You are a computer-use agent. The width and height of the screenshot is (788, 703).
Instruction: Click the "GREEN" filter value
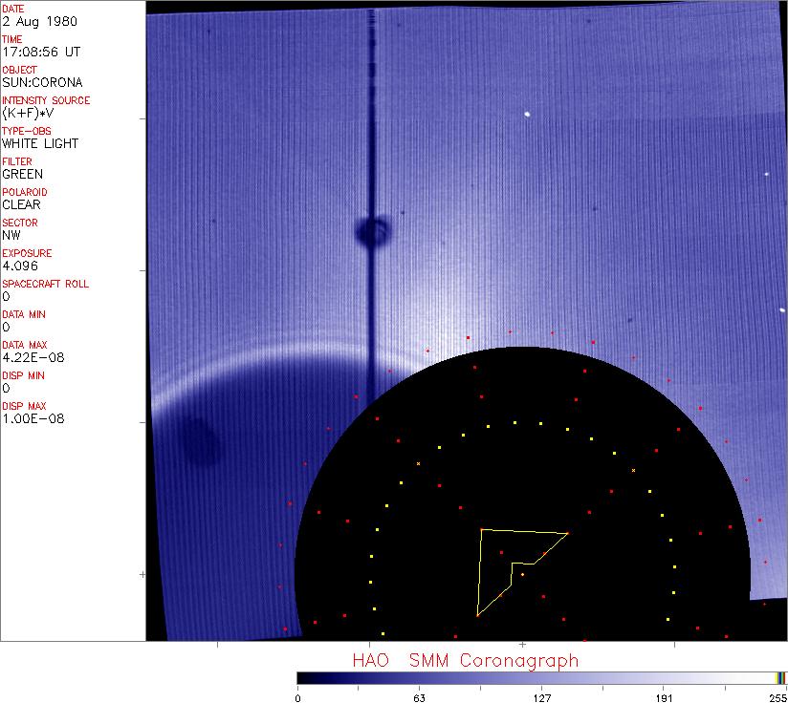point(22,174)
